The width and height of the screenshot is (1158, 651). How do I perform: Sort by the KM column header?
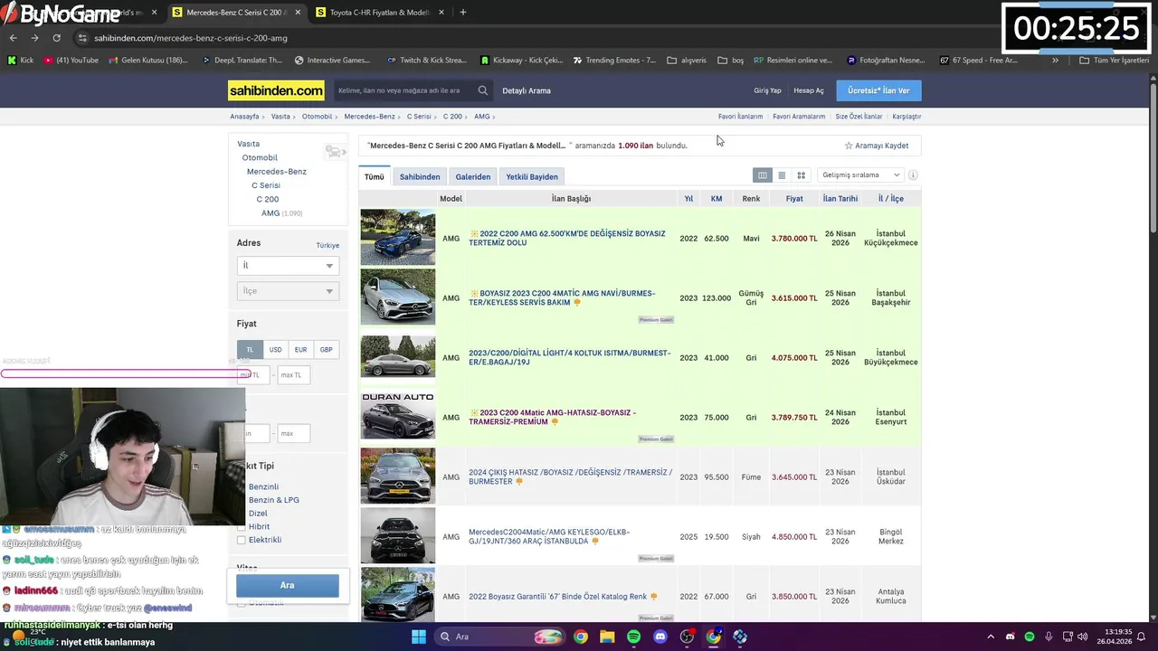pos(717,199)
